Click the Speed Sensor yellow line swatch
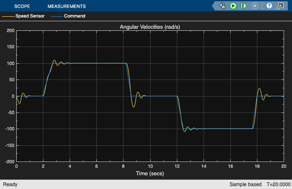 8,16
